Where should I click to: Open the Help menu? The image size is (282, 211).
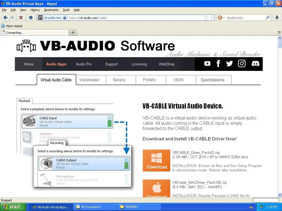77,10
